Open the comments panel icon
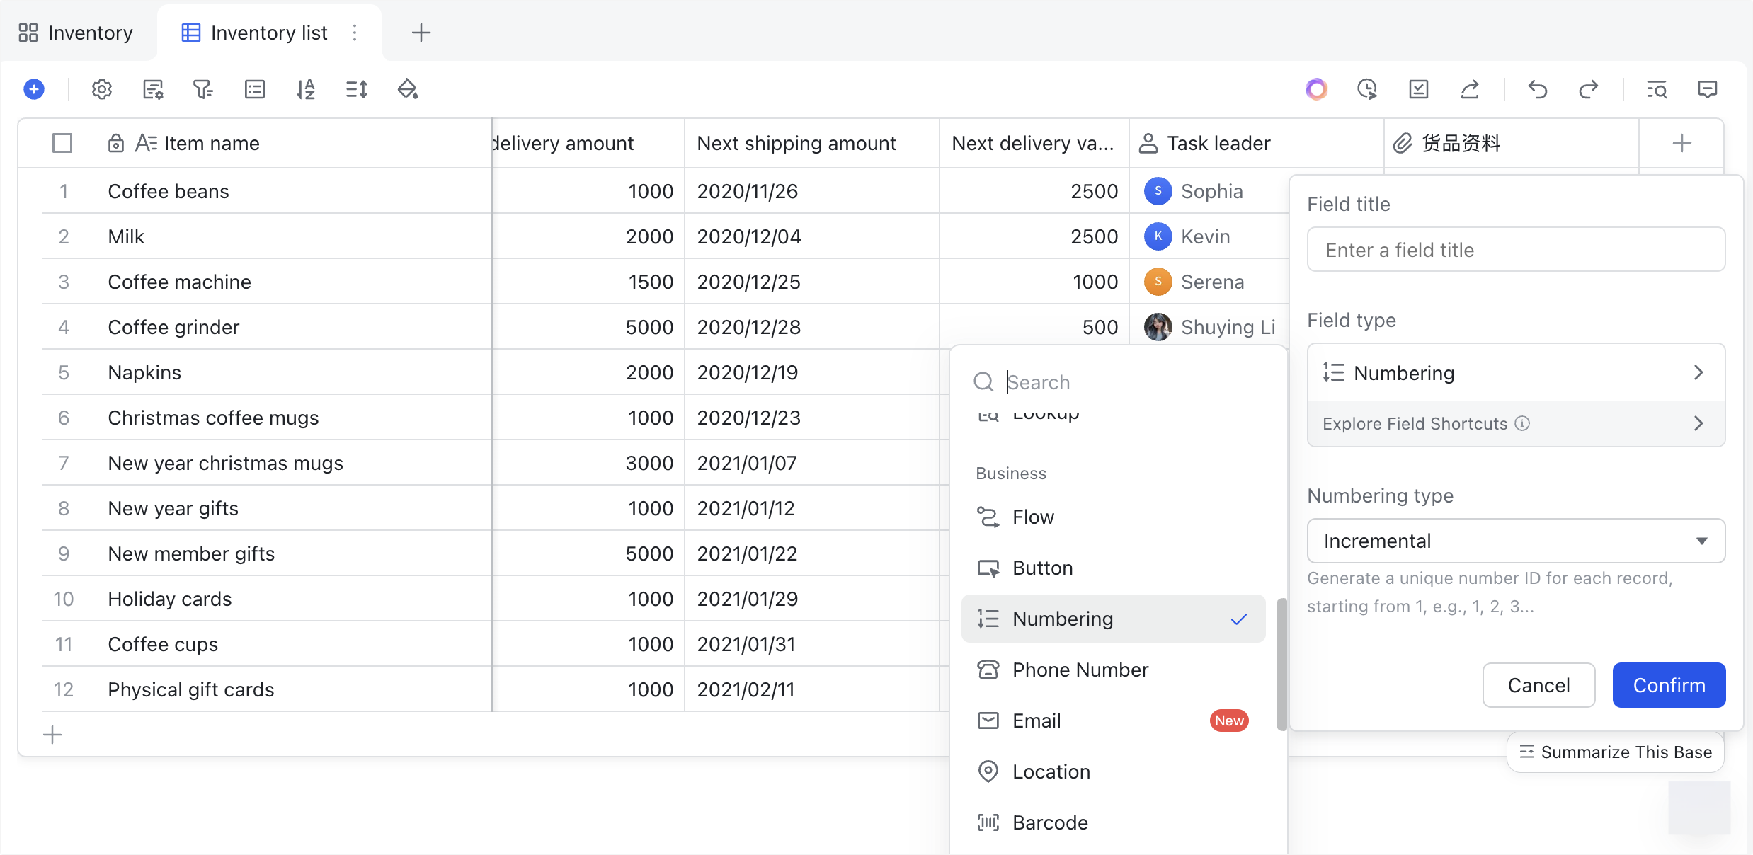The image size is (1753, 855). click(x=1708, y=89)
